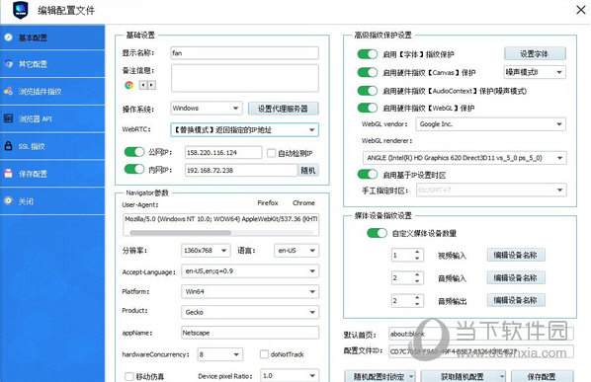The width and height of the screenshot is (591, 382).
Task: Click the 随机配置时锁定 button
Action: click(x=380, y=376)
